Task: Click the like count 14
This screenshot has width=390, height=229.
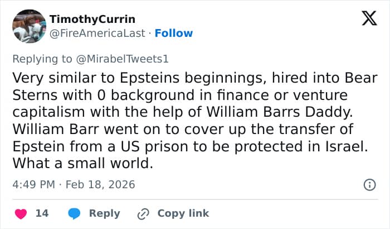Action: pyautogui.click(x=42, y=213)
